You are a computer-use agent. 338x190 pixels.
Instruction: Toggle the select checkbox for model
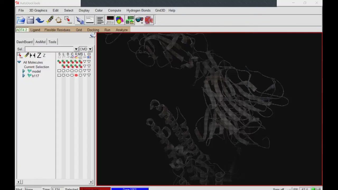tap(59, 71)
